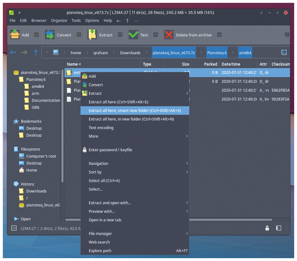Click the up arrow beside Help menu
The height and width of the screenshot is (261, 297).
pos(128,21)
